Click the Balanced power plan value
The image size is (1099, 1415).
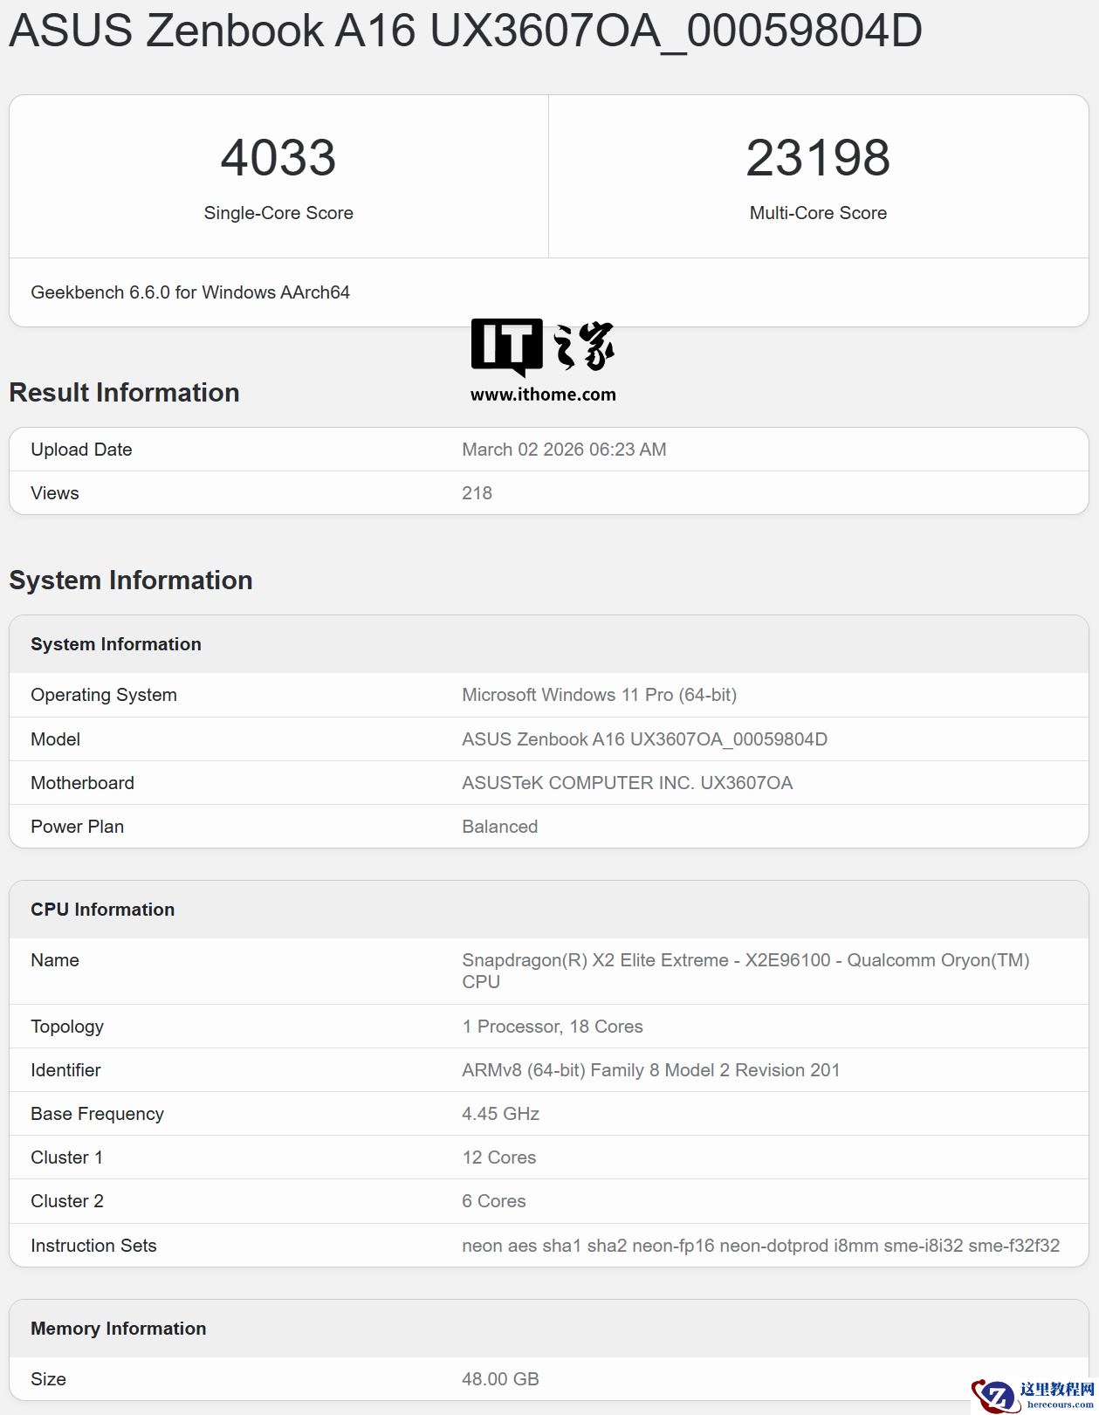coord(499,827)
